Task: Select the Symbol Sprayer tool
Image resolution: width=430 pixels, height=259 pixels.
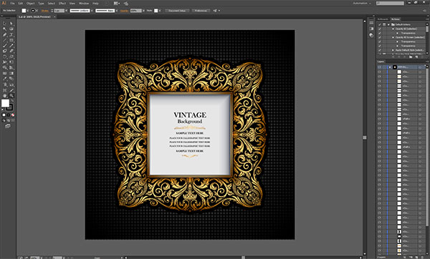Action: tap(5, 84)
